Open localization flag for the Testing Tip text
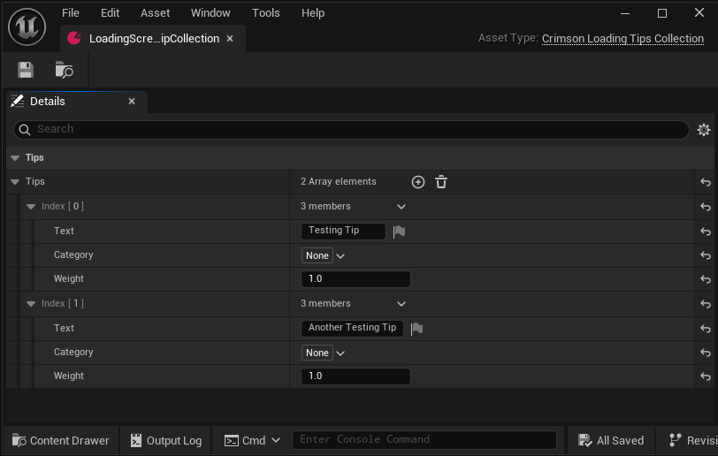 (400, 232)
